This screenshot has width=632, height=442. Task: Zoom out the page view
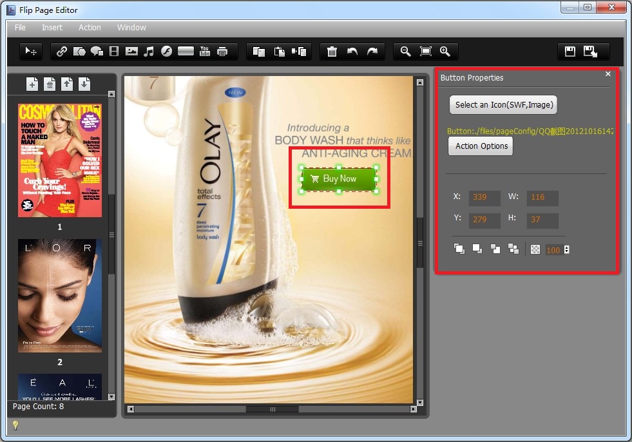coord(405,52)
